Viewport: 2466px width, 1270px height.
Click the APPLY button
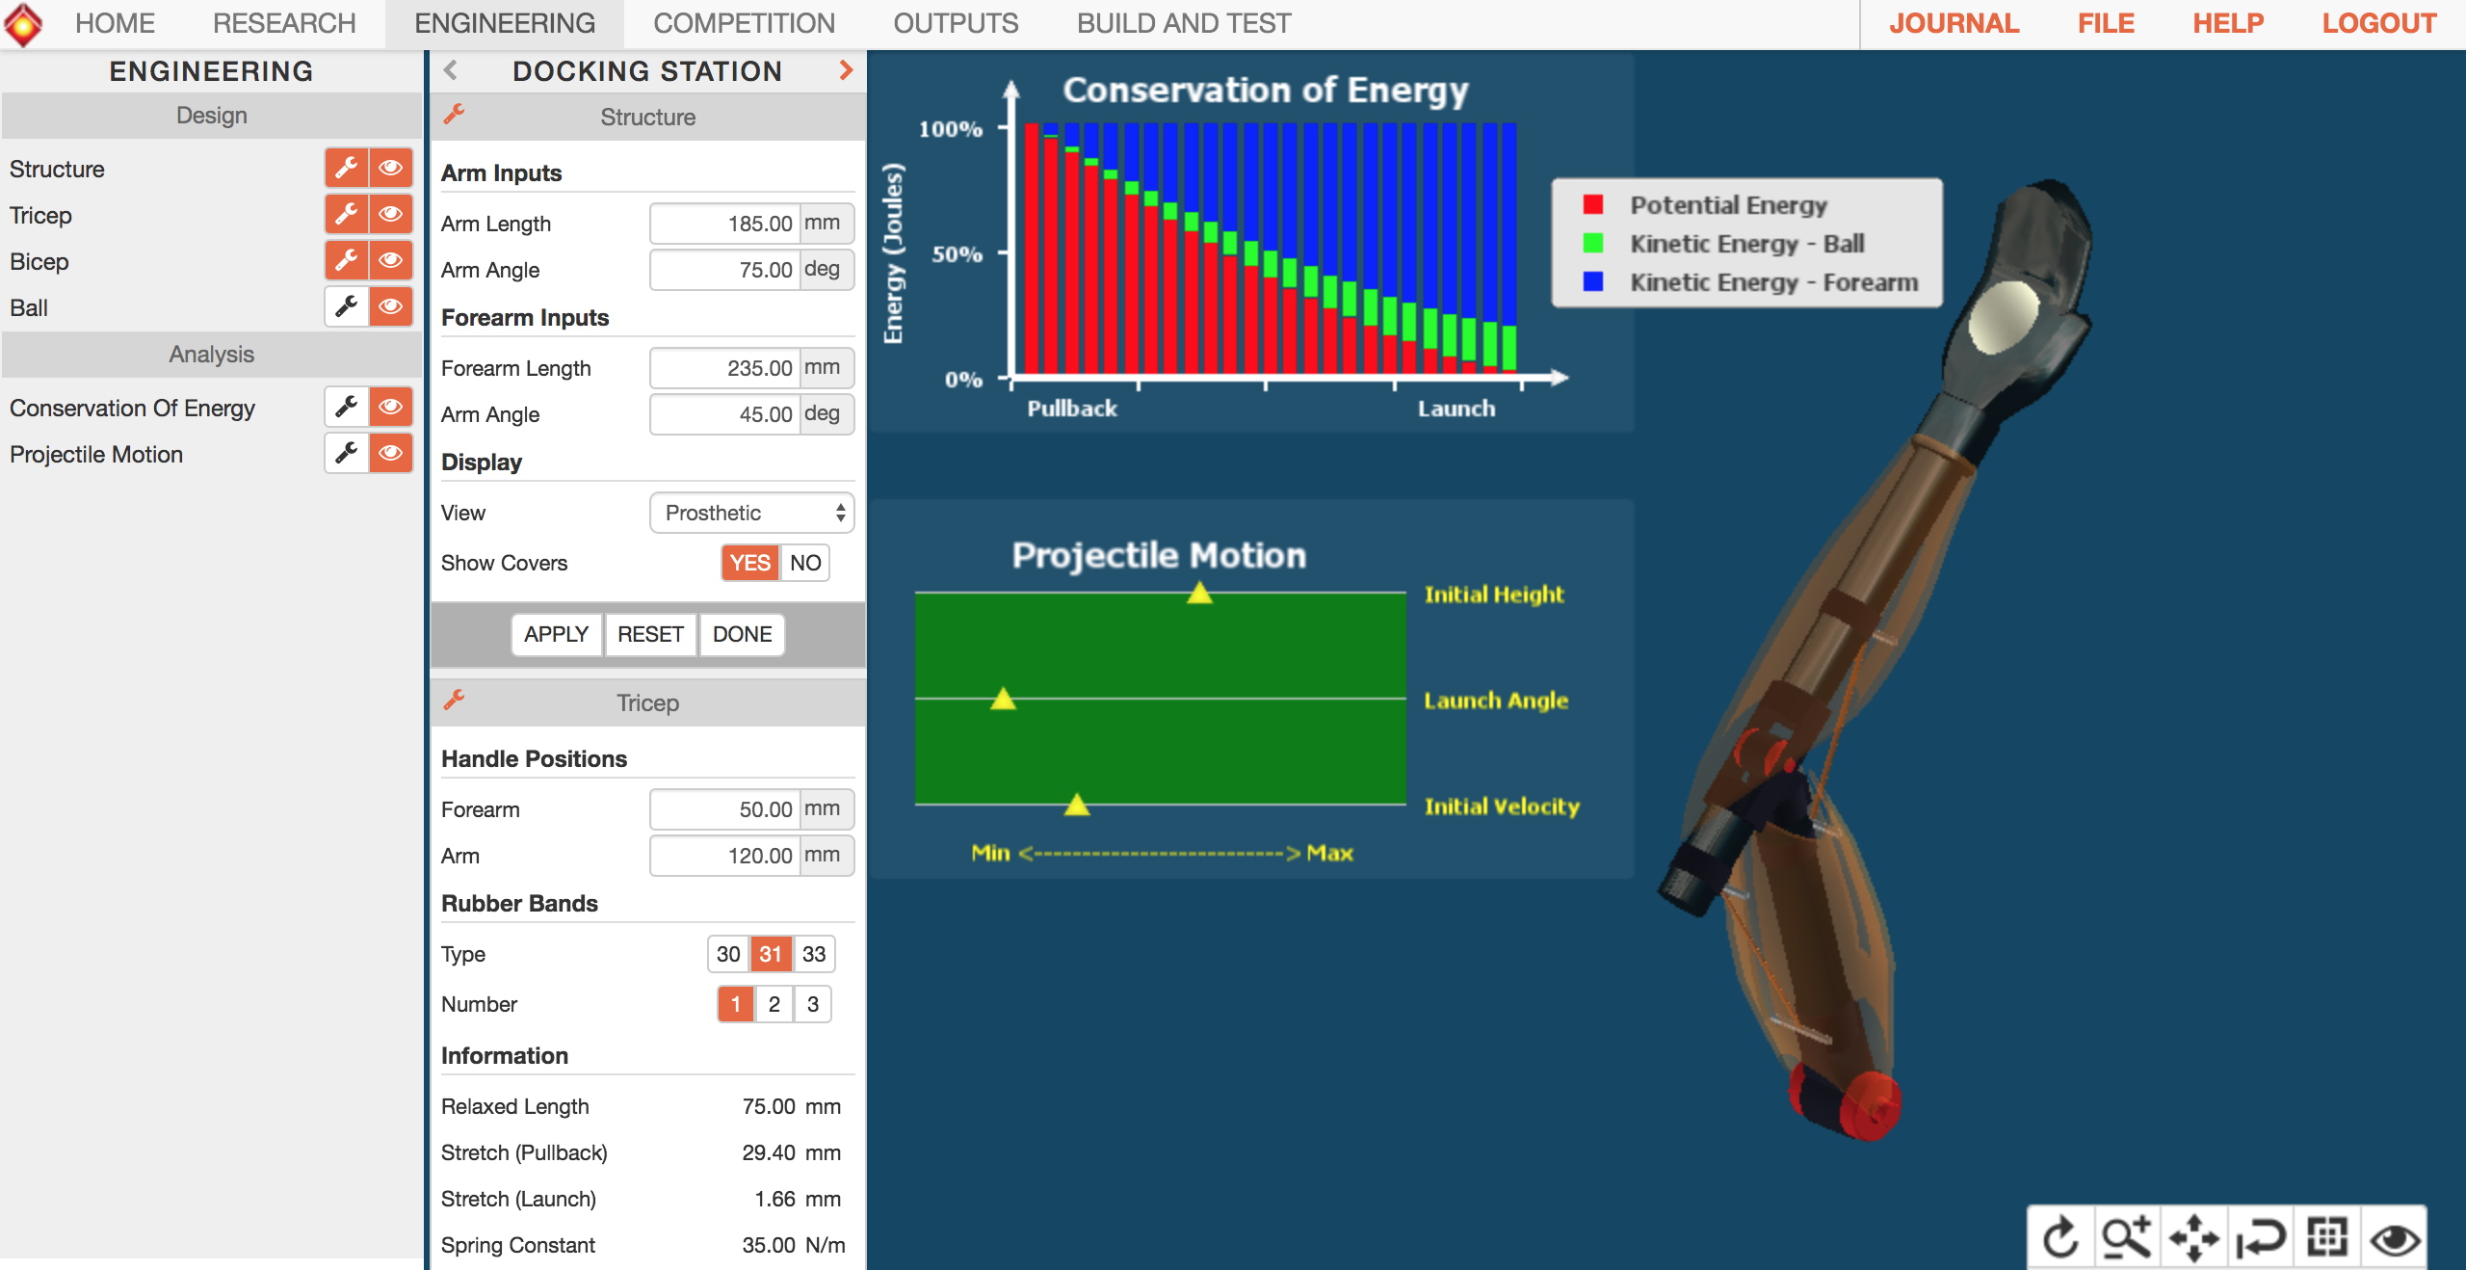click(x=556, y=634)
